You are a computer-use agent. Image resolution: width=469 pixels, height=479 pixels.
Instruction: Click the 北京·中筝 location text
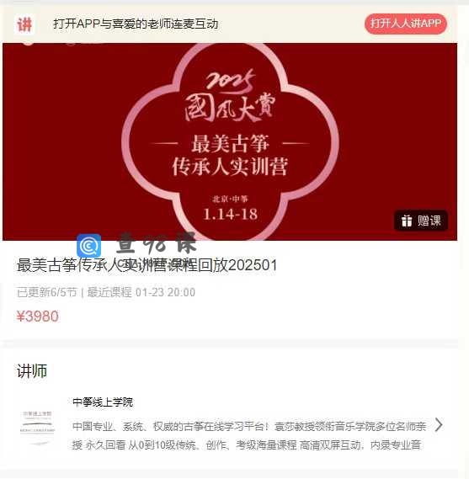(230, 200)
